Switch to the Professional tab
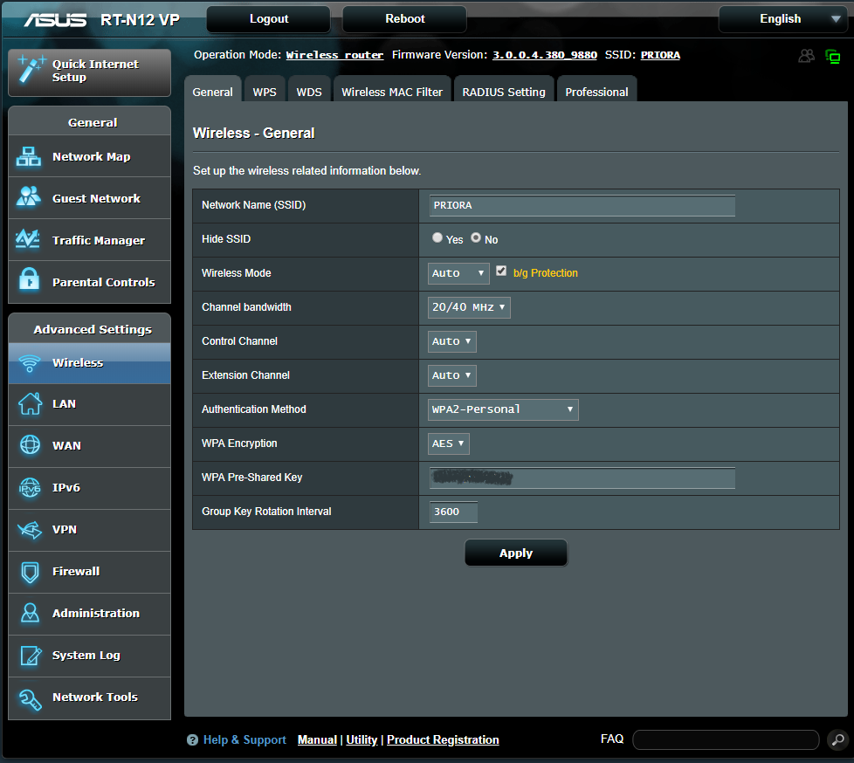This screenshot has width=854, height=763. click(x=597, y=90)
